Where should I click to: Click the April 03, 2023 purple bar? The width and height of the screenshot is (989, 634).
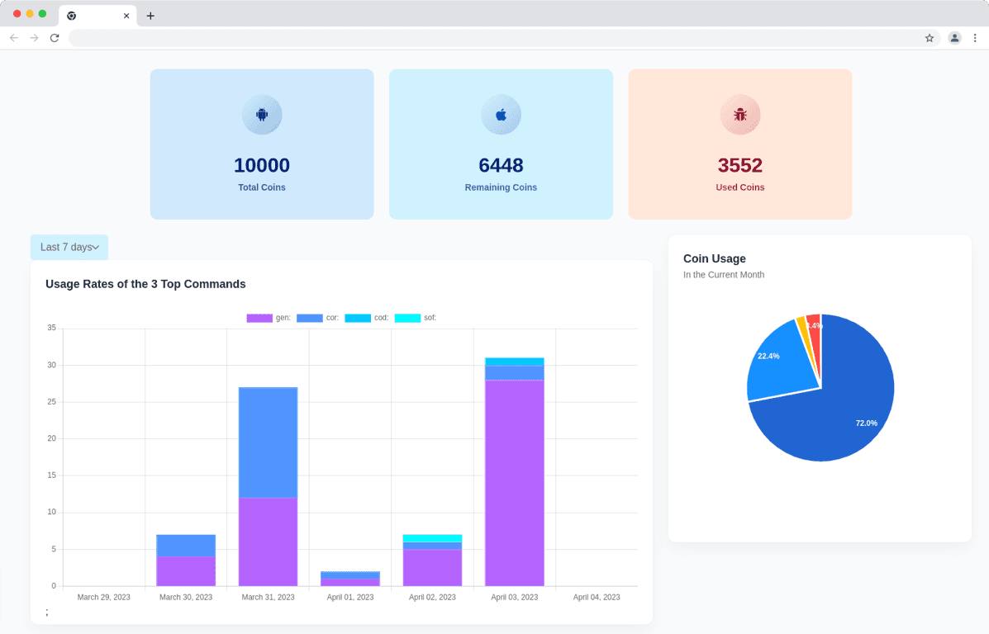tap(514, 483)
